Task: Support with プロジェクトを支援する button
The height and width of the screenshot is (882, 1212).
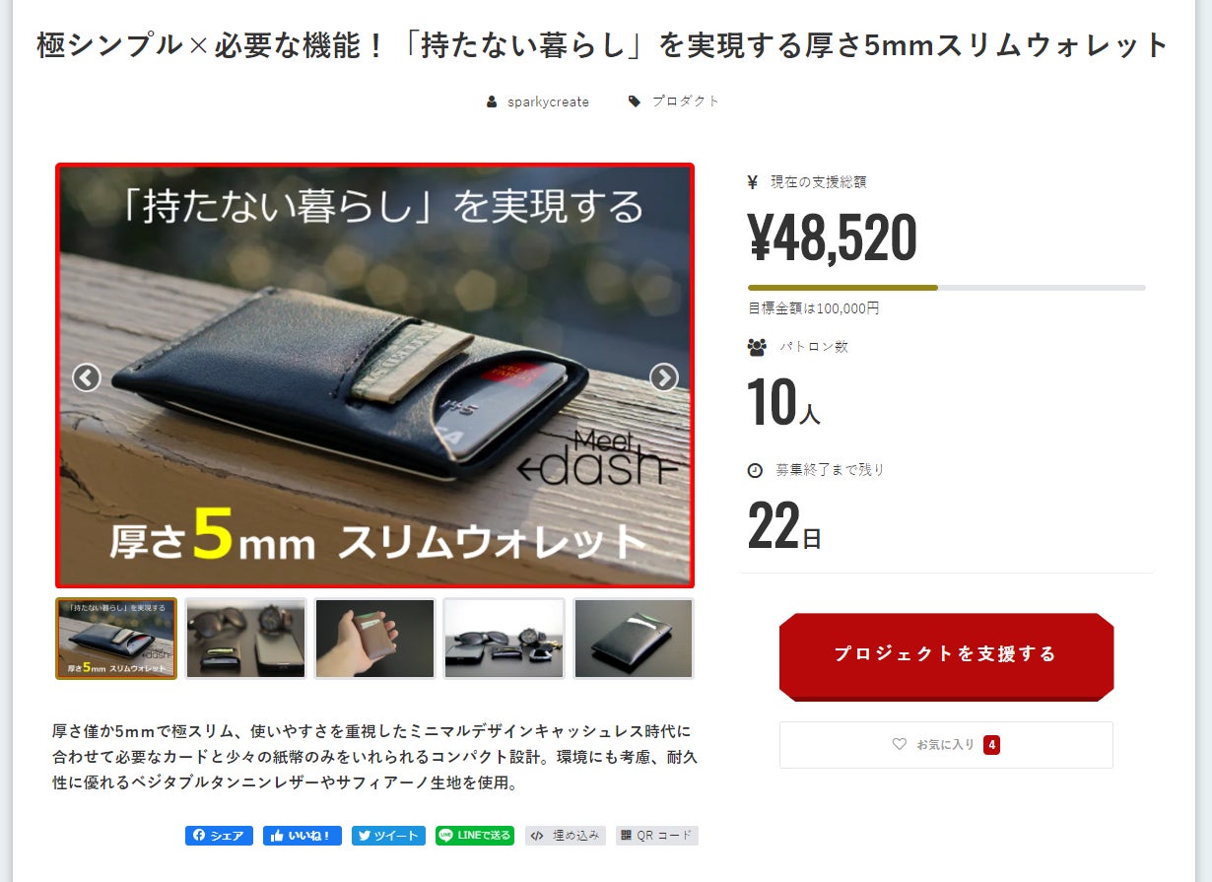Action: (946, 656)
